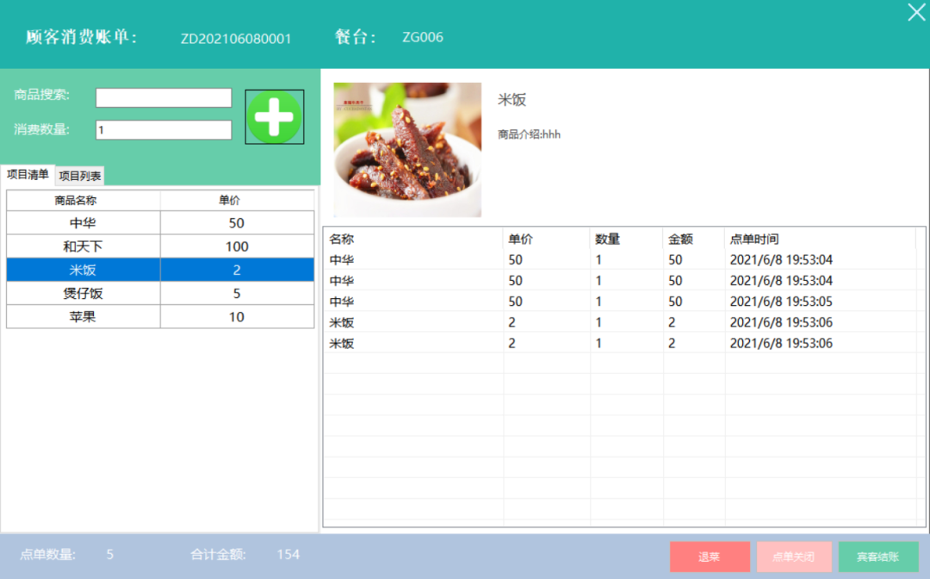
Task: Click the green plus add-item icon
Action: (x=274, y=117)
